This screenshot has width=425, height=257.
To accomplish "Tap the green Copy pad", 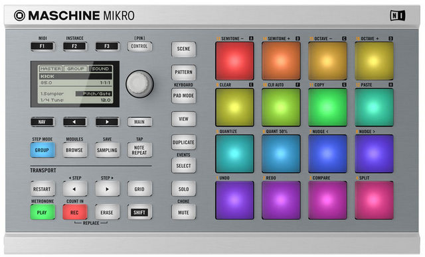I will [327, 107].
